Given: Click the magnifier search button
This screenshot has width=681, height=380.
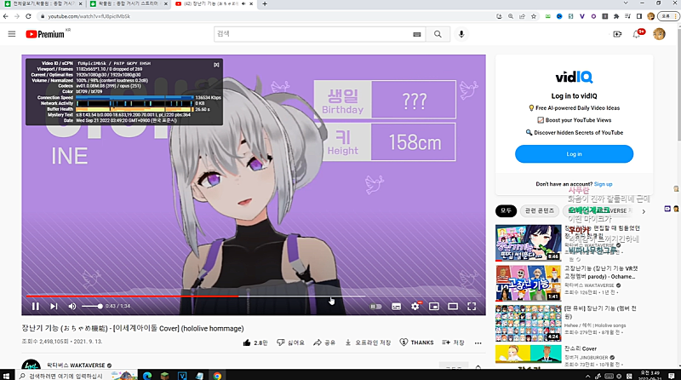Looking at the screenshot, I should click(438, 34).
